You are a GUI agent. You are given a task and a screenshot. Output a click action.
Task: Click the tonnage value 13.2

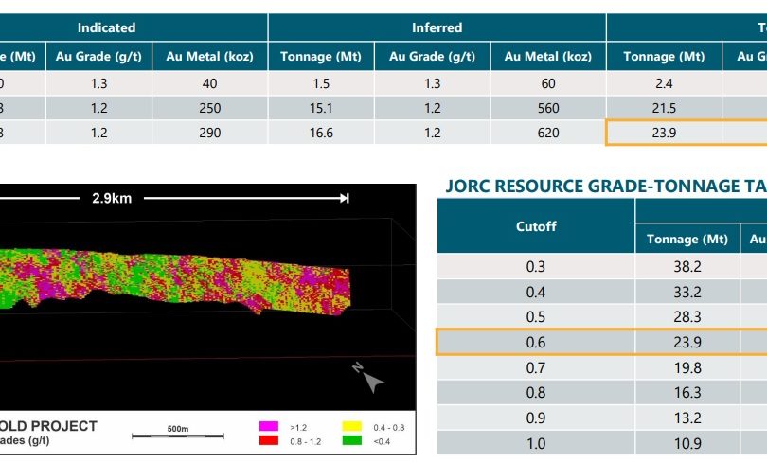(x=687, y=418)
